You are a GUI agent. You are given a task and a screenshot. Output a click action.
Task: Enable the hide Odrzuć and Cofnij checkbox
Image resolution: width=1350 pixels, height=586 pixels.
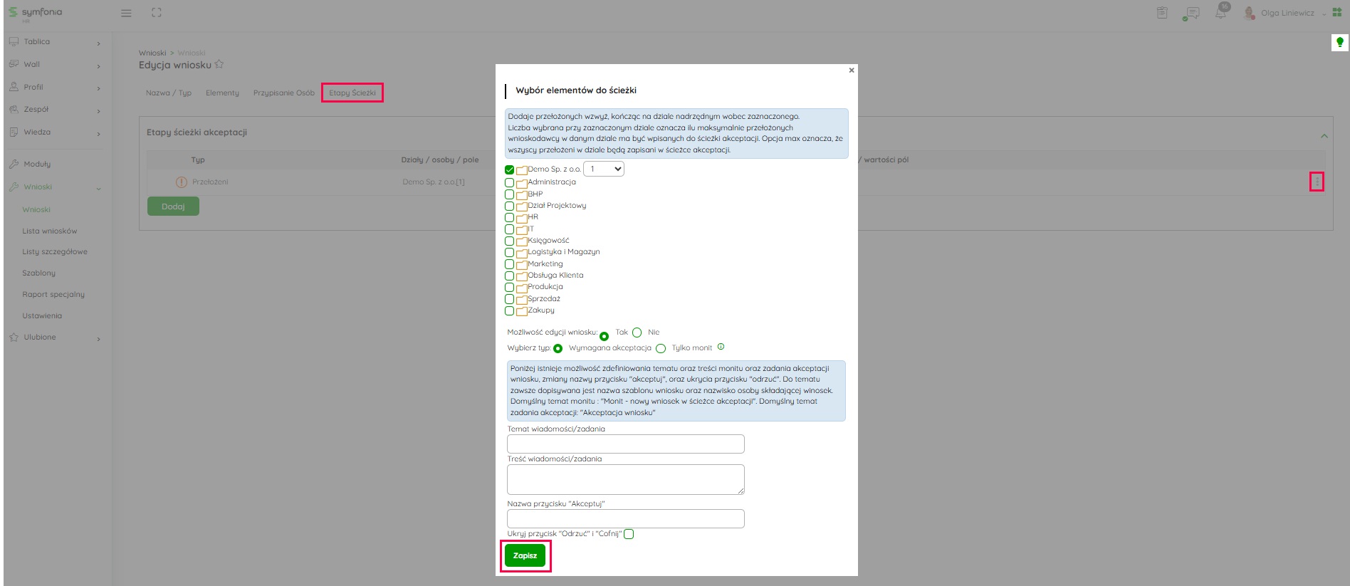629,534
